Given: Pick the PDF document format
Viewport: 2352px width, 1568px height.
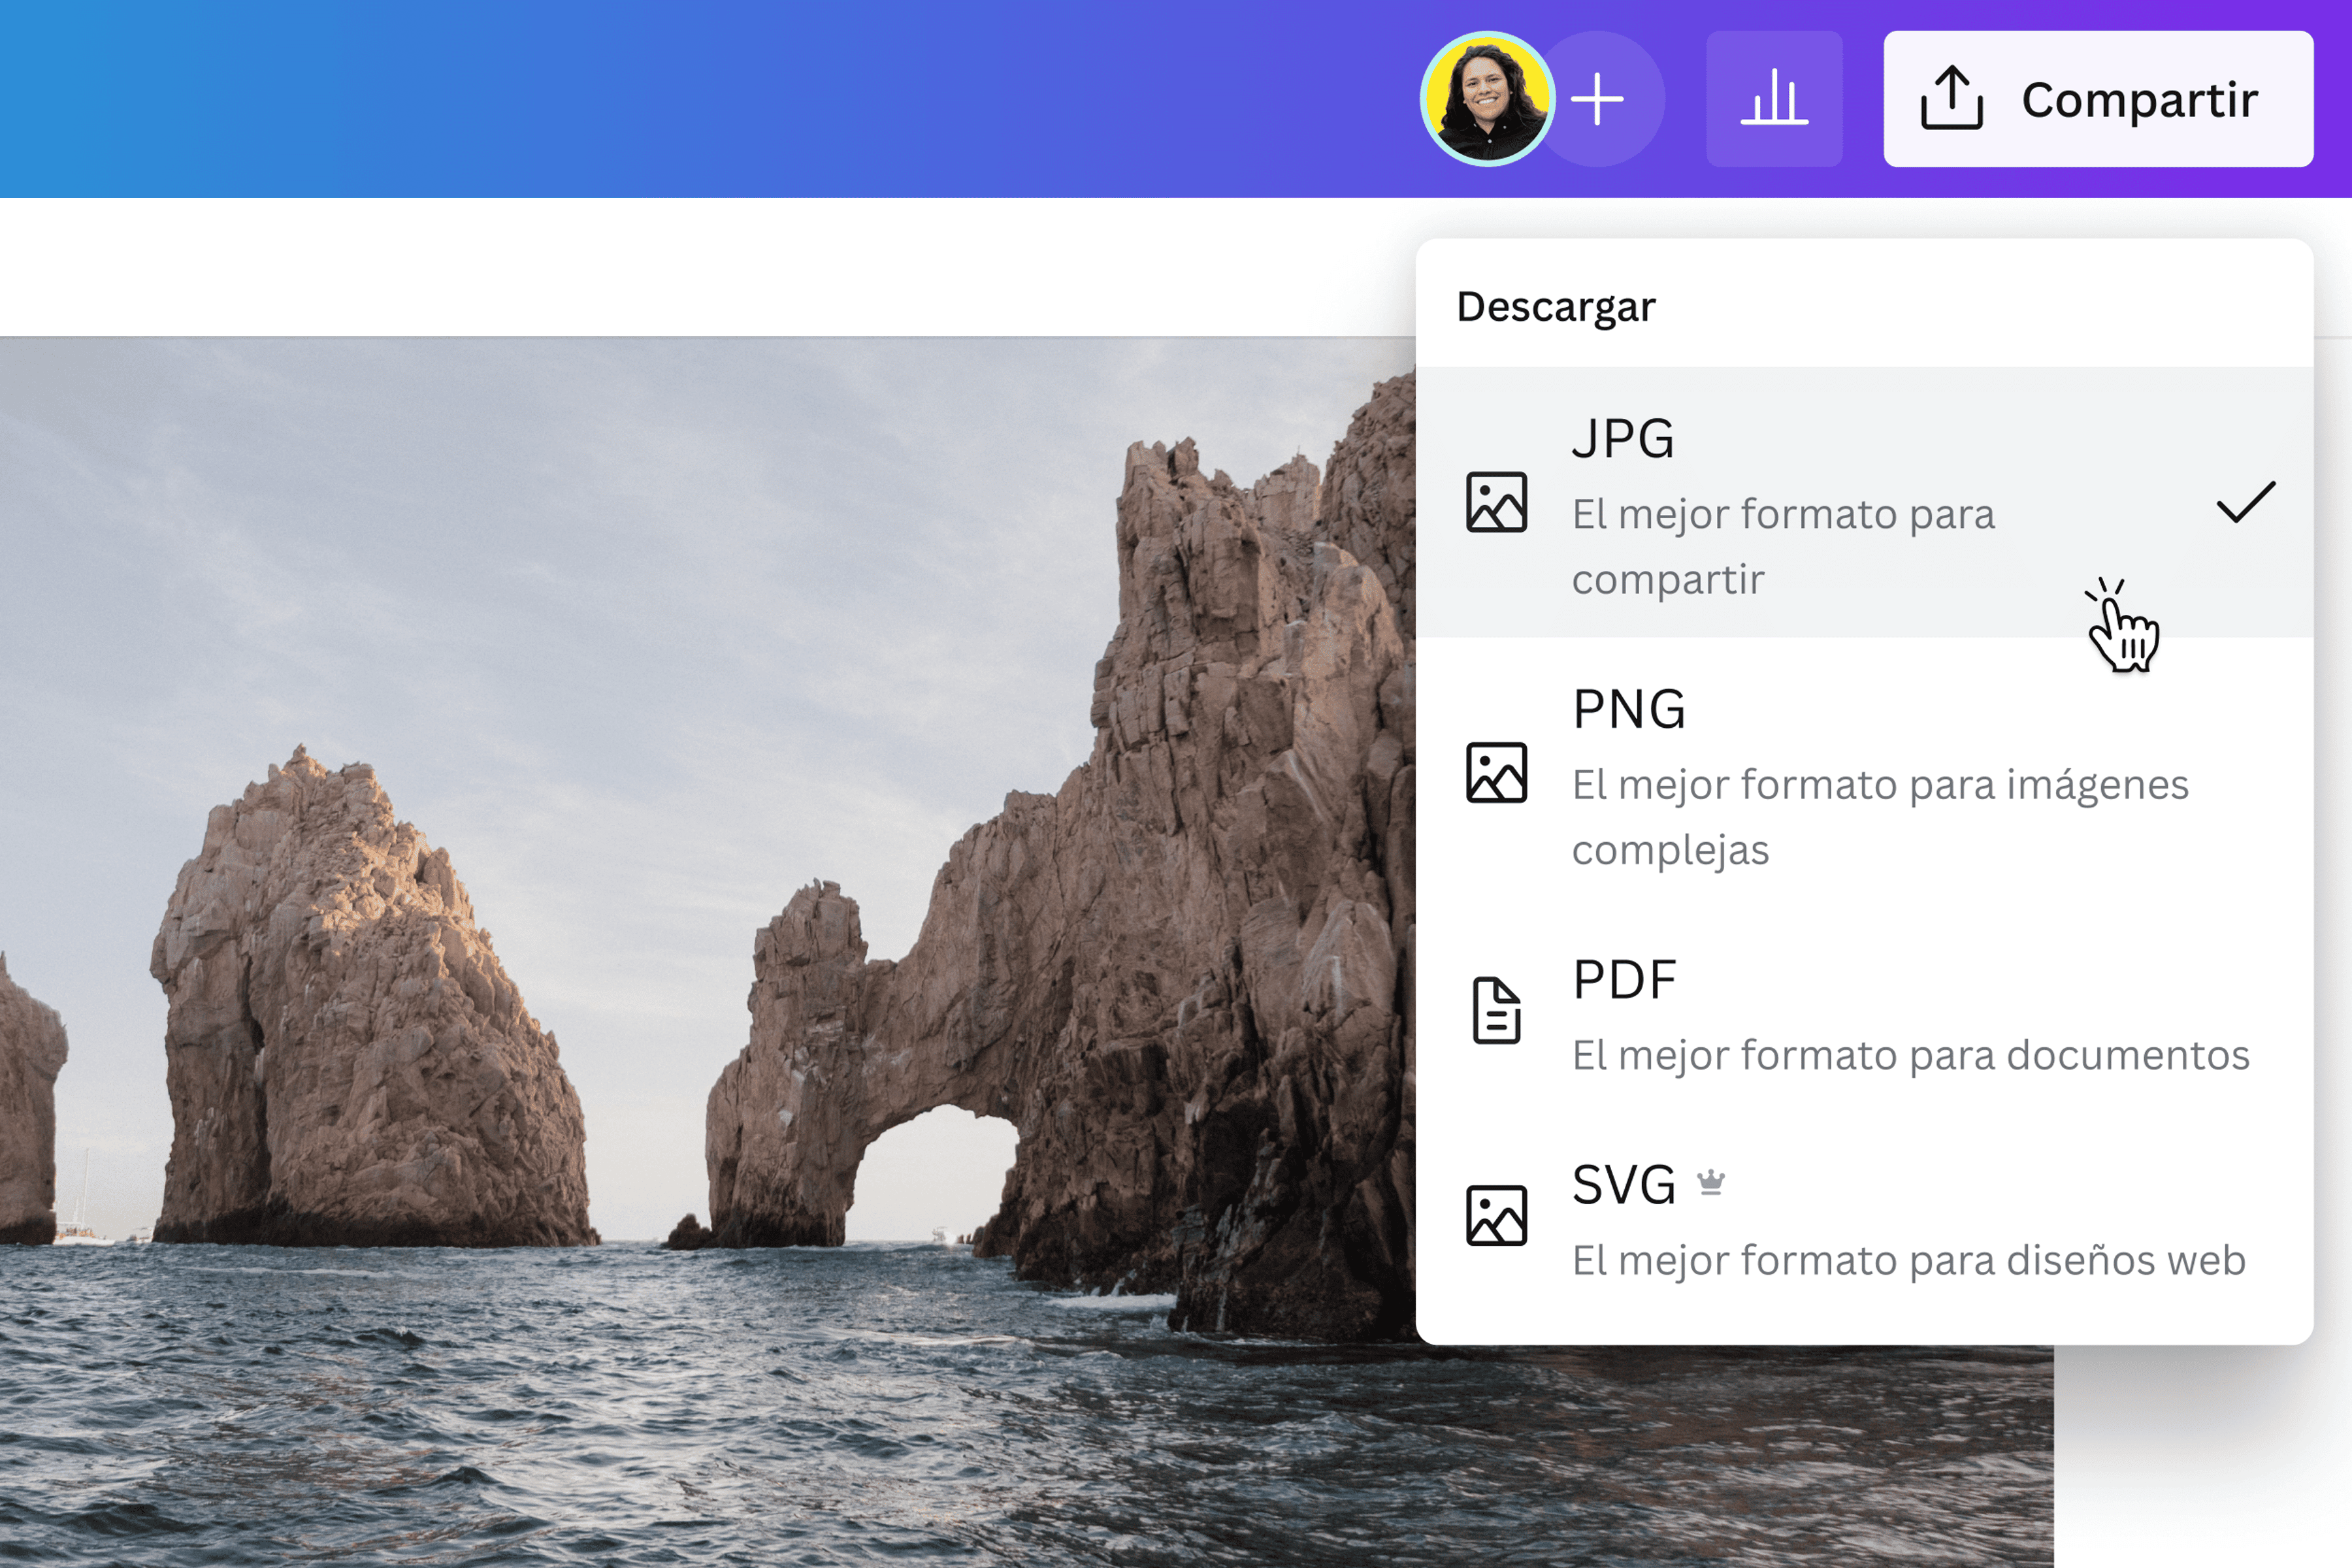Looking at the screenshot, I should point(1864,1010).
